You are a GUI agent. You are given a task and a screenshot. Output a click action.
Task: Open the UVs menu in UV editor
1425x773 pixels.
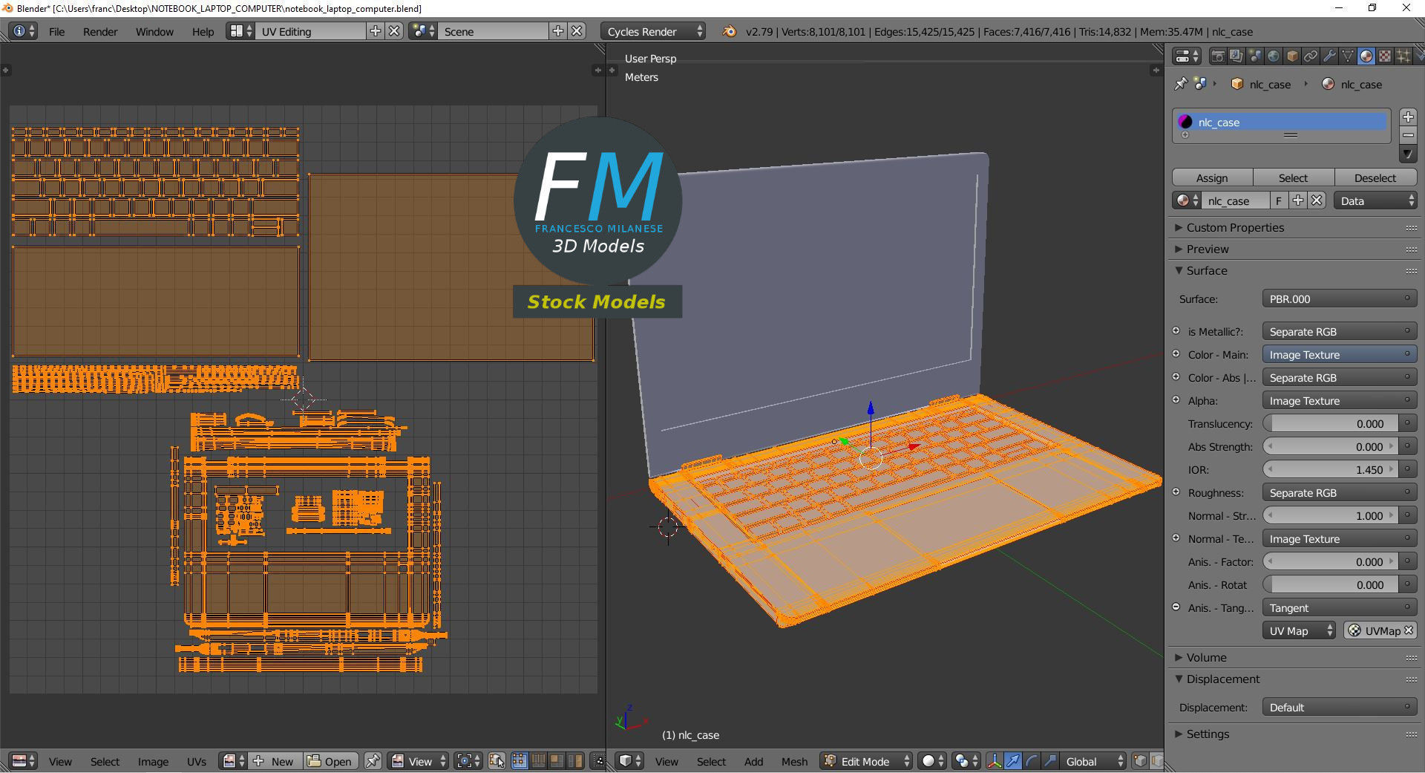coord(197,761)
